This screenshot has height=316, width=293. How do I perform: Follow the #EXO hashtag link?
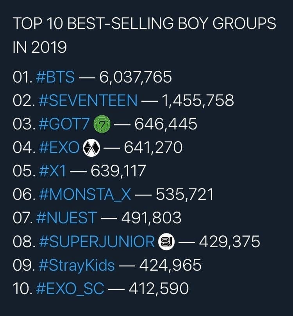(x=59, y=148)
